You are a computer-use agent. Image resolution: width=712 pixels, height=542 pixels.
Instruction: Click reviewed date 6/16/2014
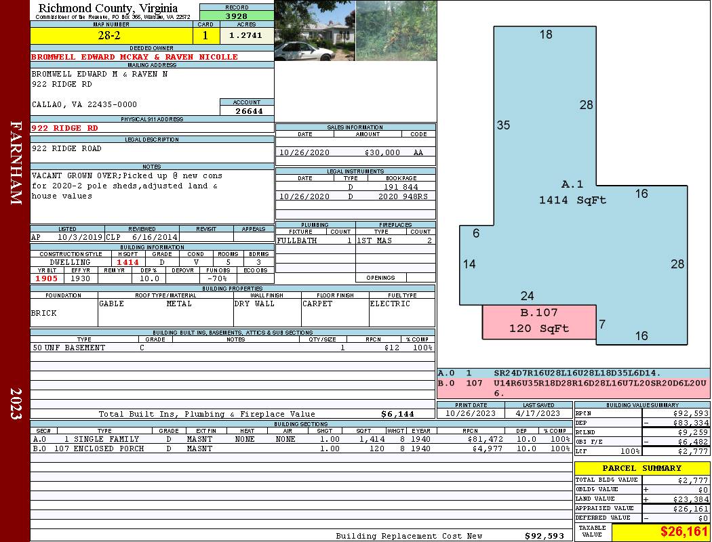[155, 237]
